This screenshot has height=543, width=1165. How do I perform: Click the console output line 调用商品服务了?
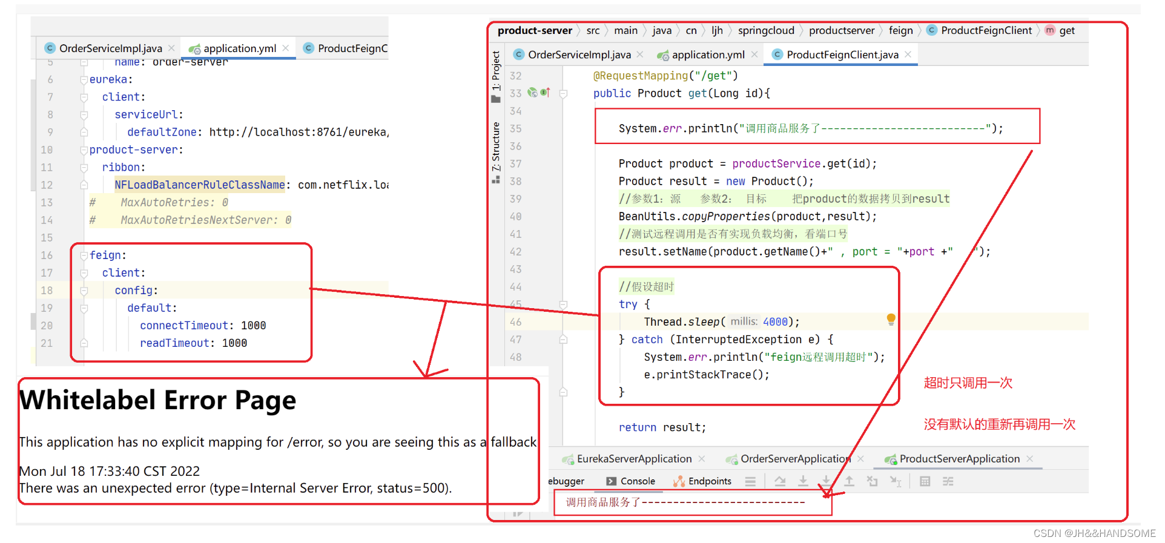point(685,502)
